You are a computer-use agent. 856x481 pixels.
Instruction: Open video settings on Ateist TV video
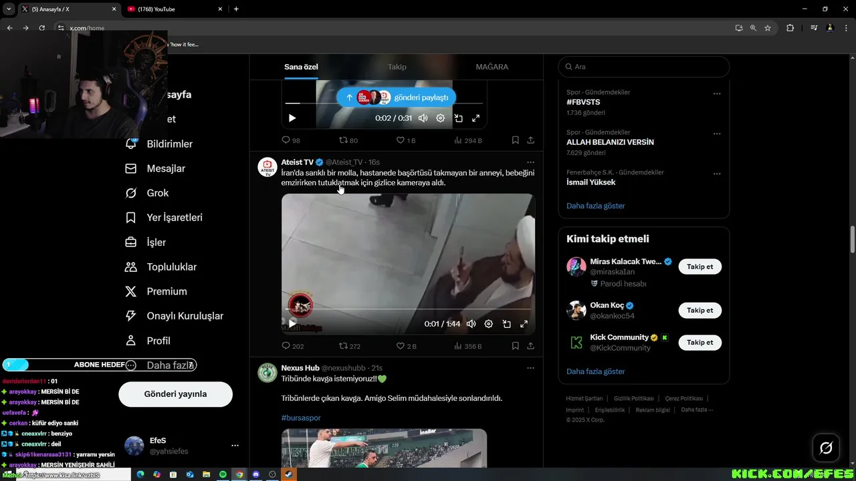[489, 324]
